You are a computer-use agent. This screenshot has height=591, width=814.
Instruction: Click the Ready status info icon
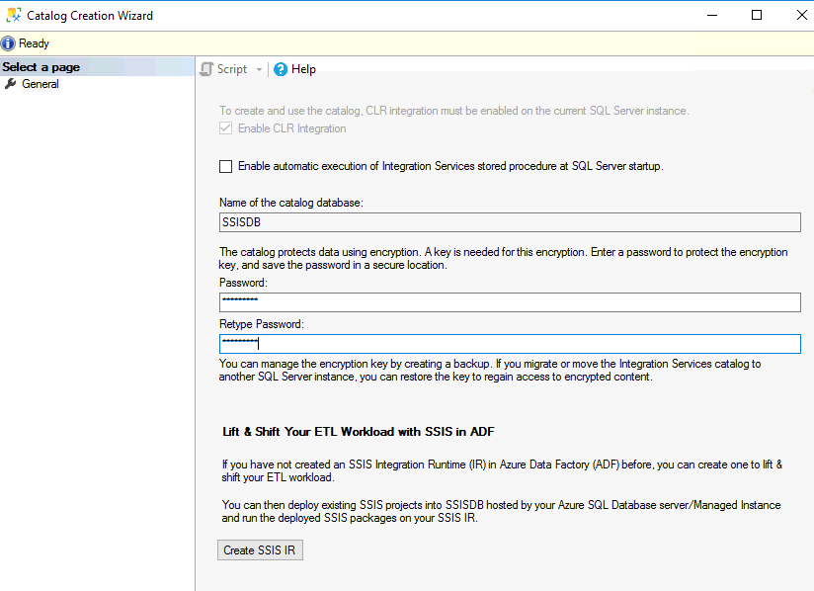coord(8,42)
